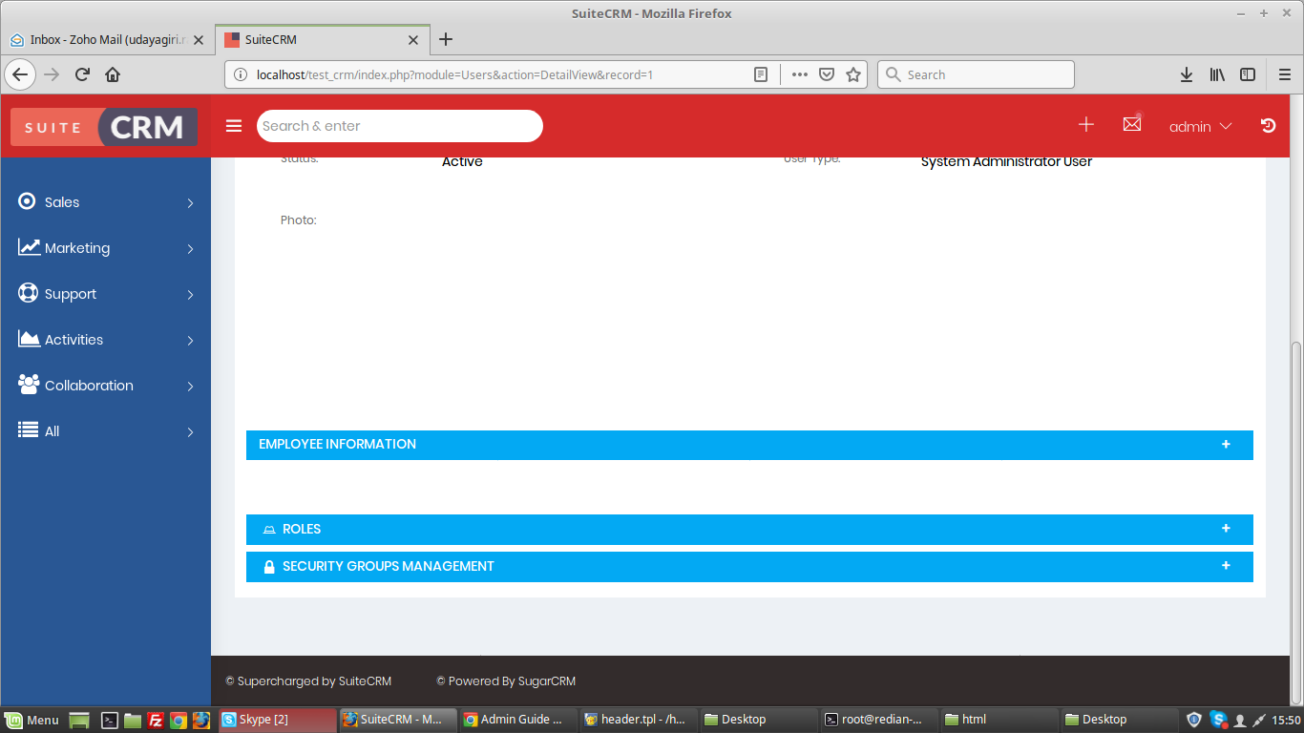Screen dimensions: 1304x733
Task: Reload the page with the refresh icon
Action: (x=82, y=74)
